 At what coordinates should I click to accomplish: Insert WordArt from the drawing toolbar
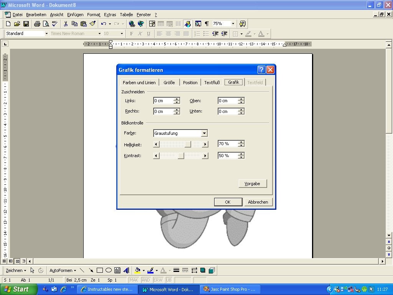pos(126,270)
